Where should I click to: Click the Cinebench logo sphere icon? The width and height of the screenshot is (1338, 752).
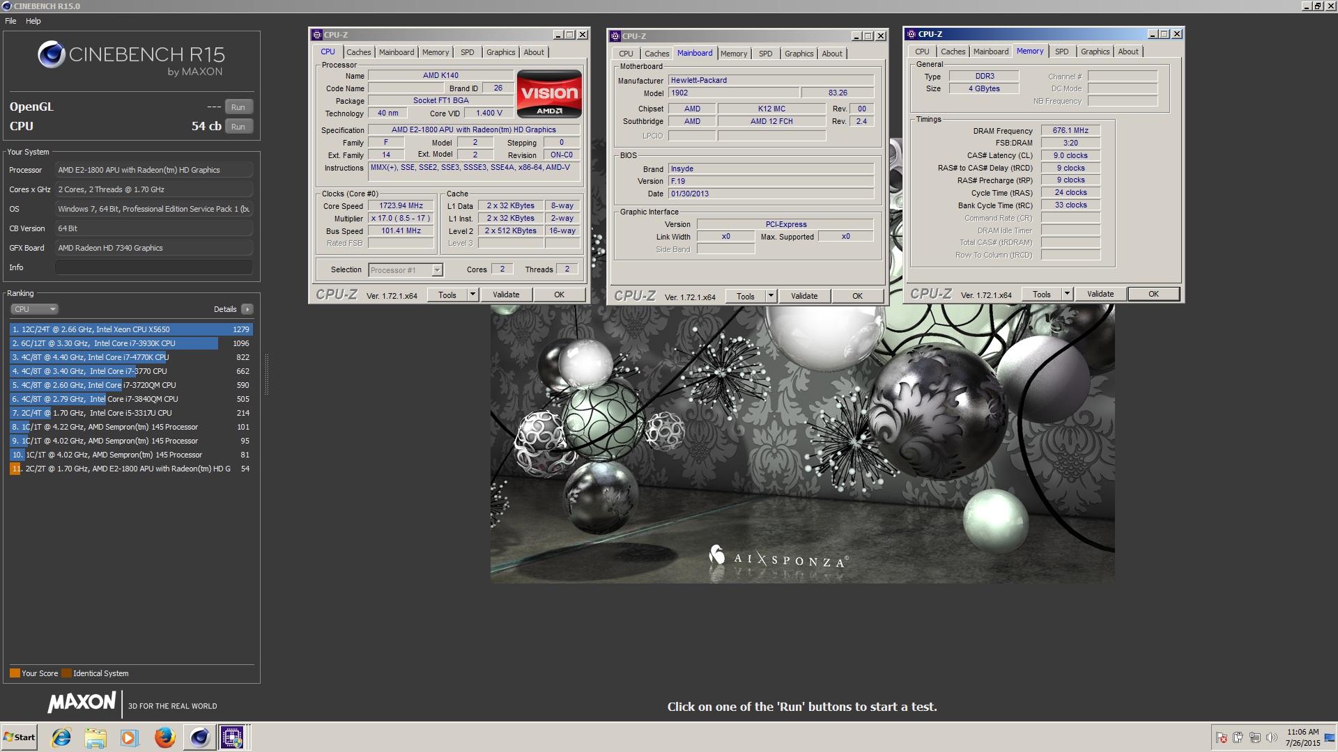tap(51, 54)
